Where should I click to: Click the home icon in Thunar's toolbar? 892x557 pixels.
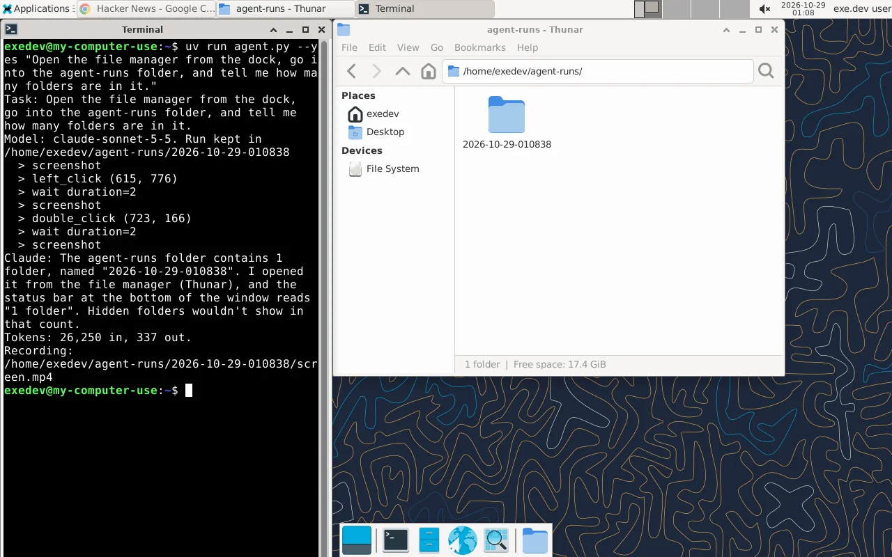pyautogui.click(x=429, y=71)
